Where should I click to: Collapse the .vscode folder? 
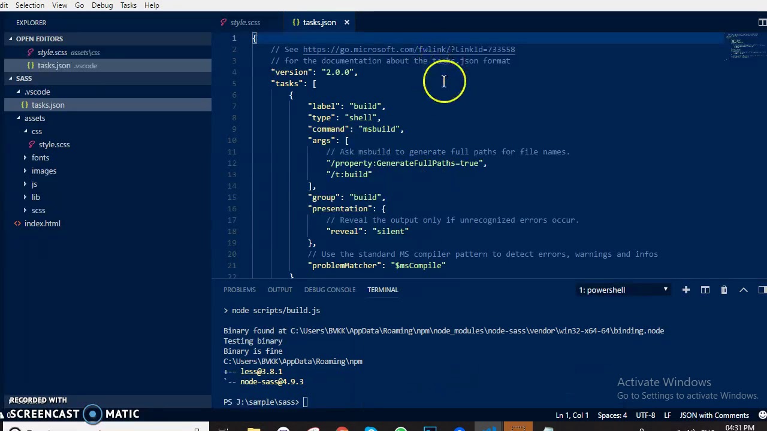coord(19,92)
